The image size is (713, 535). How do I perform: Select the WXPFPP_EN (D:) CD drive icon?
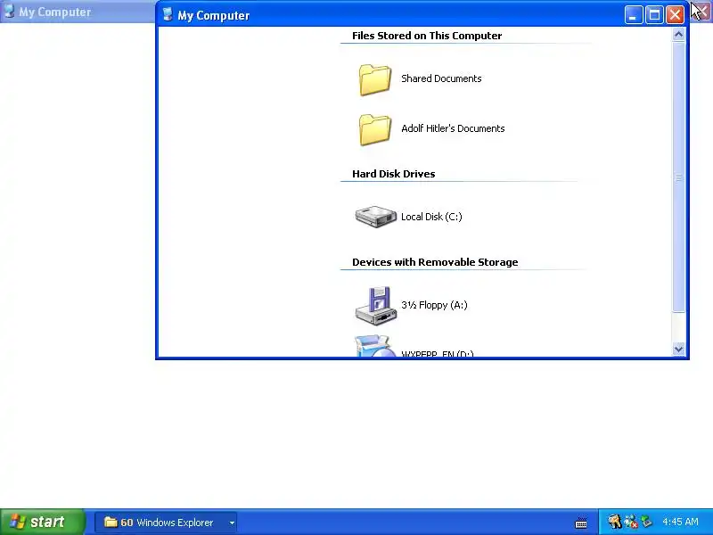coord(375,347)
